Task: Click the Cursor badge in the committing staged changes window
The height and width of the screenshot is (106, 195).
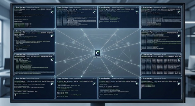Action: point(52,84)
